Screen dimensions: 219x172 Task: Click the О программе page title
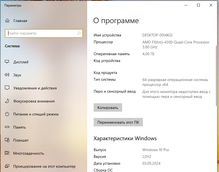click(116, 21)
